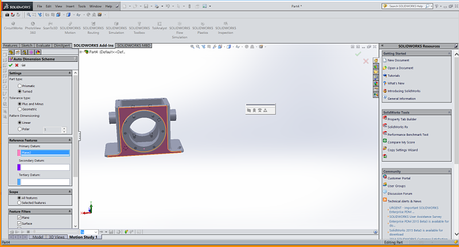The image size is (459, 247).
Task: Accept Auto Dimension Scheme with green checkmark
Action: 11,65
